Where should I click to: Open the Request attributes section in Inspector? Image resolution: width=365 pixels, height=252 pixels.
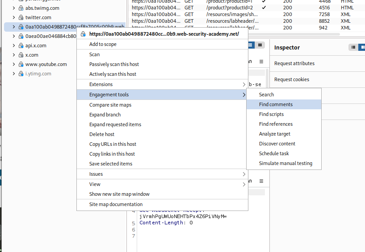tap(294, 63)
